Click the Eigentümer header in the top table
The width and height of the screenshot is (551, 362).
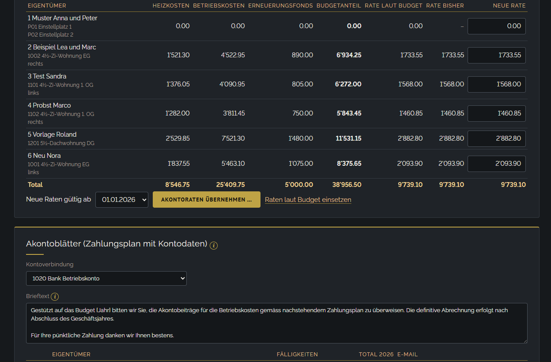pyautogui.click(x=47, y=6)
